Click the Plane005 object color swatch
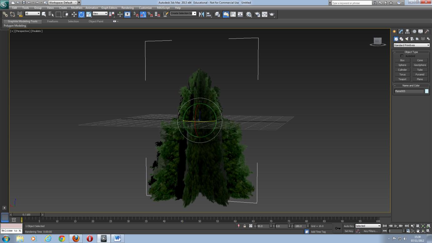 [427, 91]
